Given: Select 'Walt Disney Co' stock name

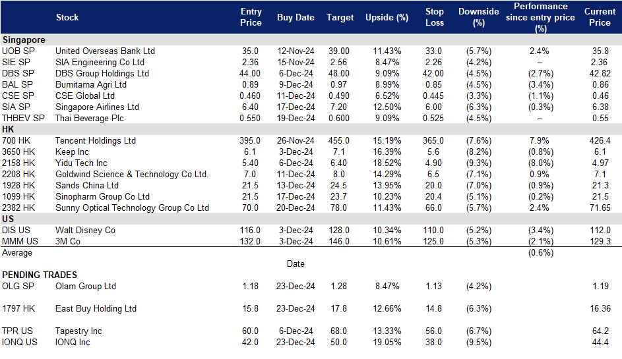Looking at the screenshot, I should tap(85, 230).
